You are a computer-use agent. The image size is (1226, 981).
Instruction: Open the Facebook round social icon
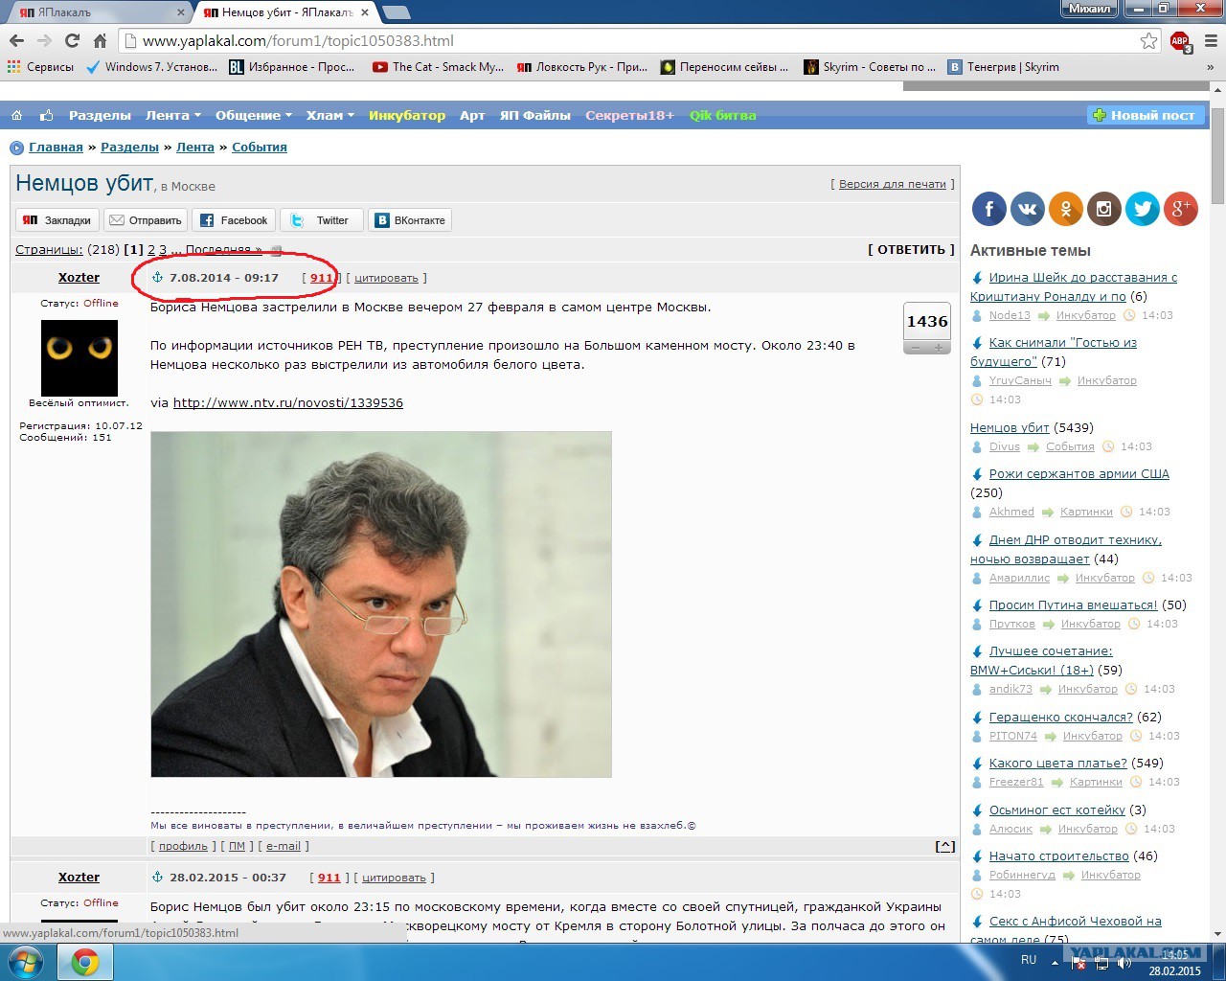[988, 209]
